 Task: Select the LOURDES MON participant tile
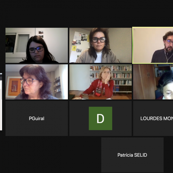[153, 118]
